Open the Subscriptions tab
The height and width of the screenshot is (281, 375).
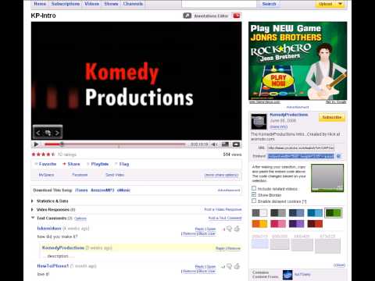pyautogui.click(x=66, y=4)
